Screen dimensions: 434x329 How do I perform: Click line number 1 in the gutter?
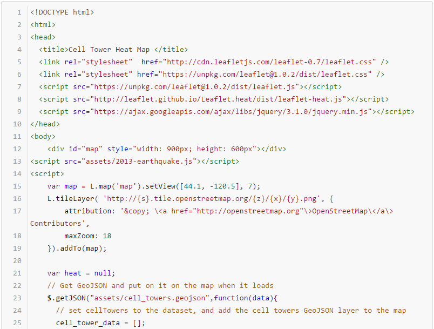click(x=19, y=12)
